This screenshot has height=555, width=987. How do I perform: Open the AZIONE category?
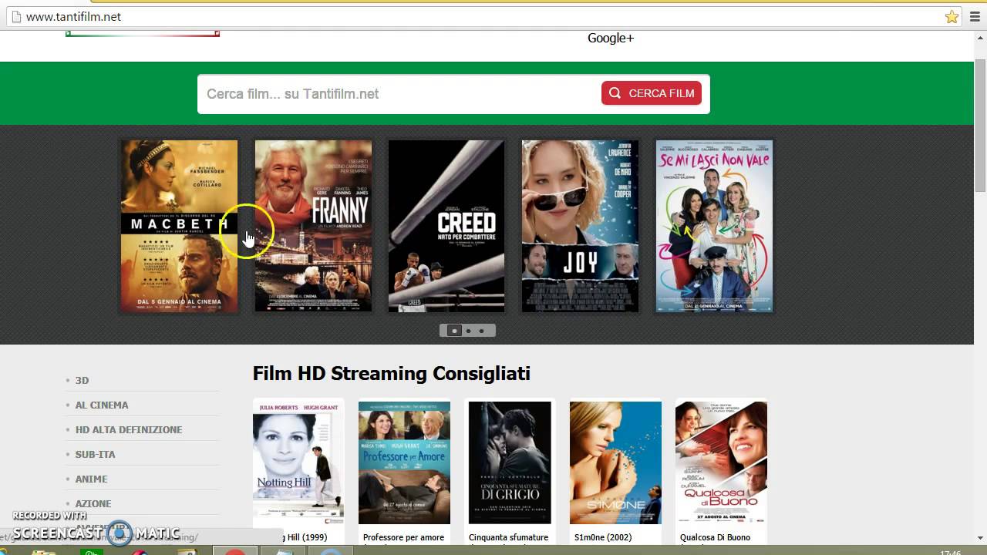tap(93, 503)
